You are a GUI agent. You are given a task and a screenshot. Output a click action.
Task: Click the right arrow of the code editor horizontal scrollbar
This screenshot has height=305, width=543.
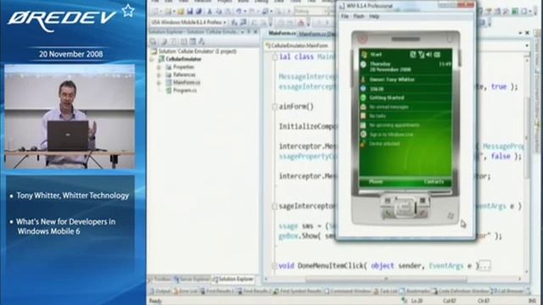[x=519, y=279]
